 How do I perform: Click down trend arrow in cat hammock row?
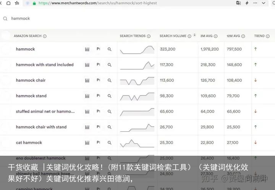point(256,142)
